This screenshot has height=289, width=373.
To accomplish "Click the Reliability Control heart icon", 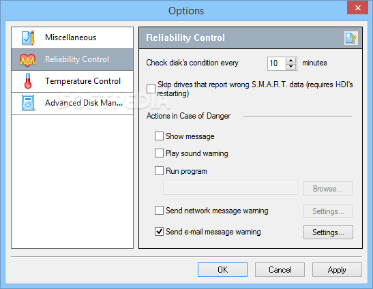I will pos(28,59).
